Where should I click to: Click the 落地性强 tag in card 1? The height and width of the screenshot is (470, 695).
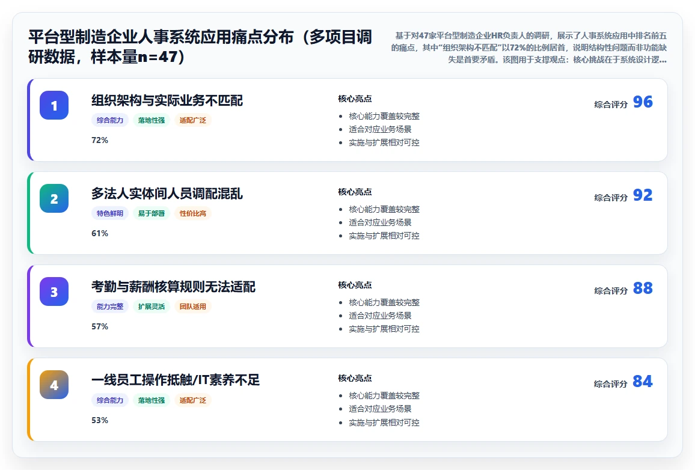(151, 120)
